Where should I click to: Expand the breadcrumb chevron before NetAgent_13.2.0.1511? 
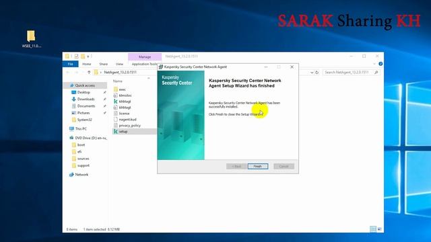click(100, 72)
